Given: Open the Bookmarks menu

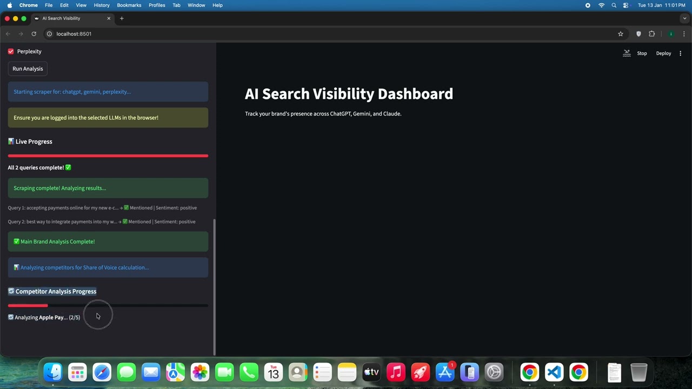Looking at the screenshot, I should 129,5.
